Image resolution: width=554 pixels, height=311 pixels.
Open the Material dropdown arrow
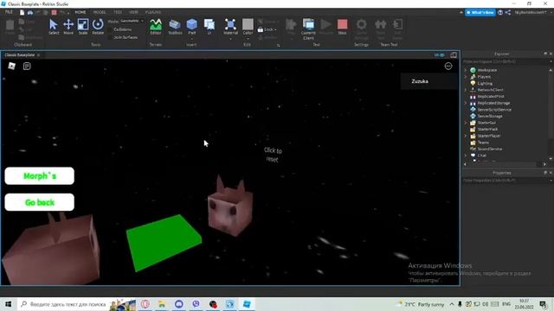point(230,39)
